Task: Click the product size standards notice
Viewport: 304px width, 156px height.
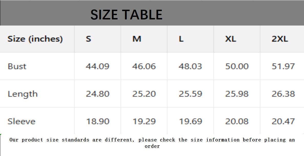Action: (152, 143)
